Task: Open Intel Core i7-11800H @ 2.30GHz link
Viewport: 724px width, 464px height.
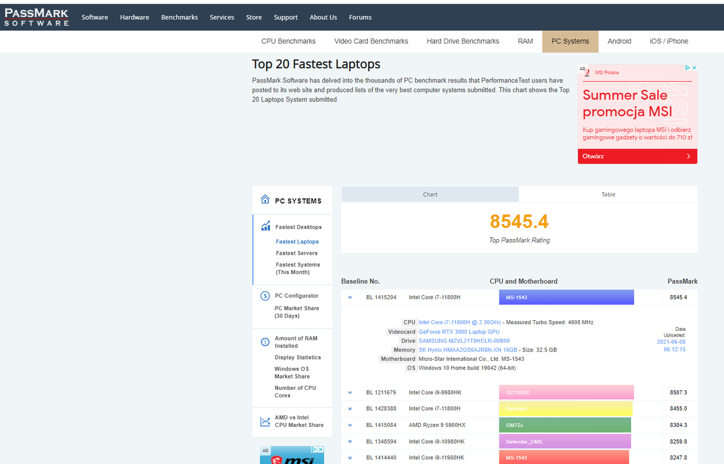Action: pos(459,322)
